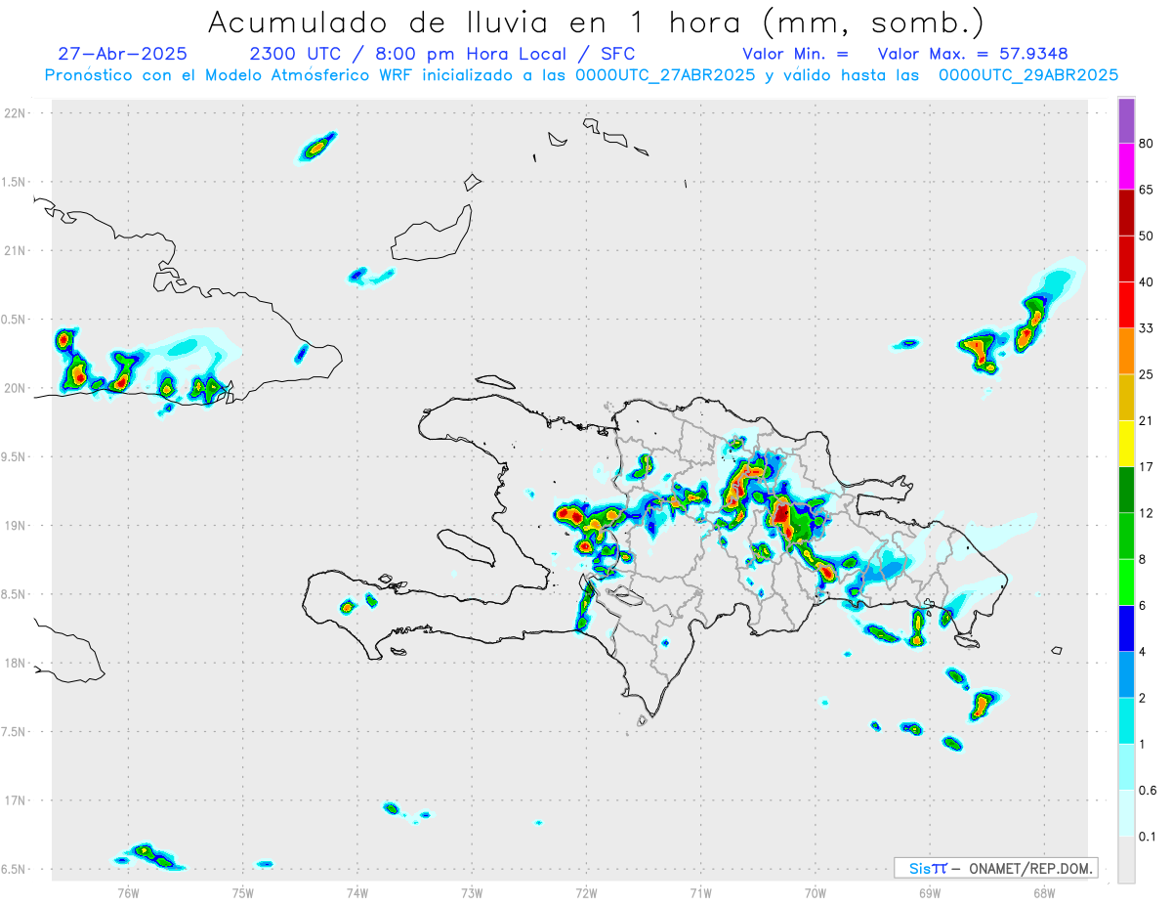Click the red swatch between 40 and 50

tap(1126, 259)
